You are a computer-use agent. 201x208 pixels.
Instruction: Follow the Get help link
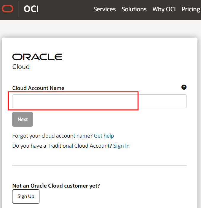104,136
